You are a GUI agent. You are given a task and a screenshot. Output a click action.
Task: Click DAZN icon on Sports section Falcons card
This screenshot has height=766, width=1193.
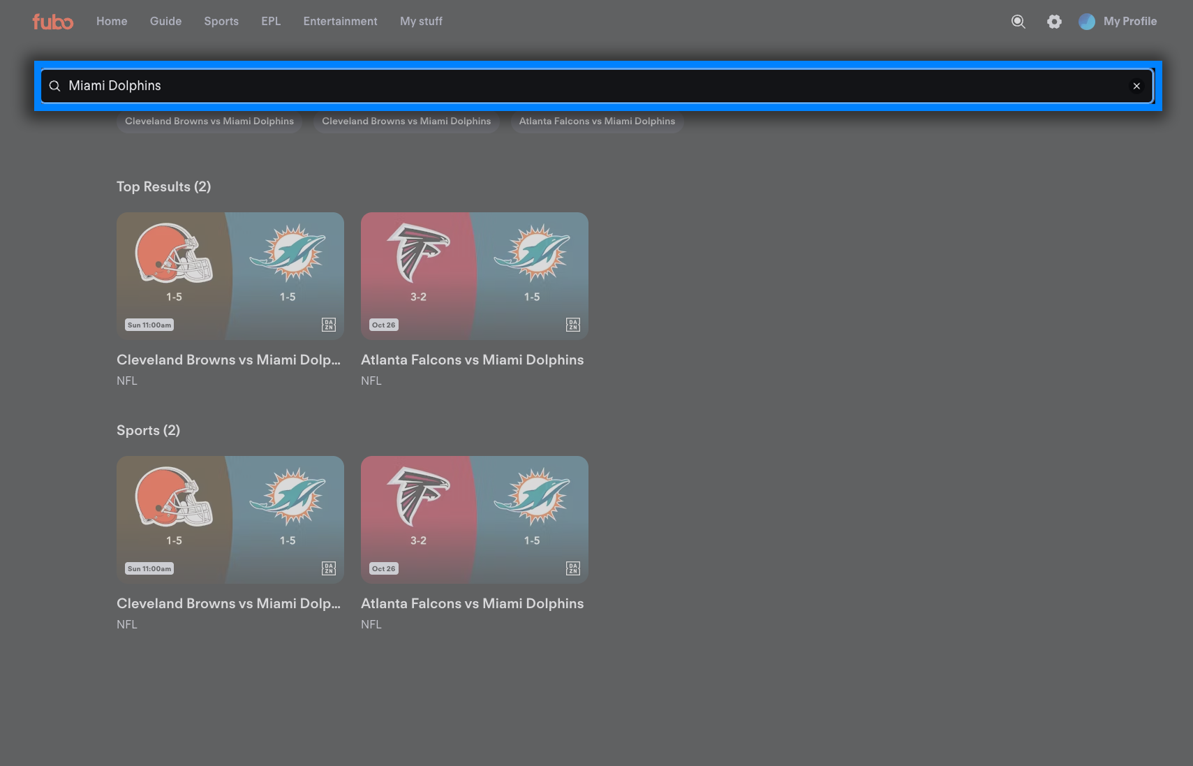pyautogui.click(x=573, y=568)
